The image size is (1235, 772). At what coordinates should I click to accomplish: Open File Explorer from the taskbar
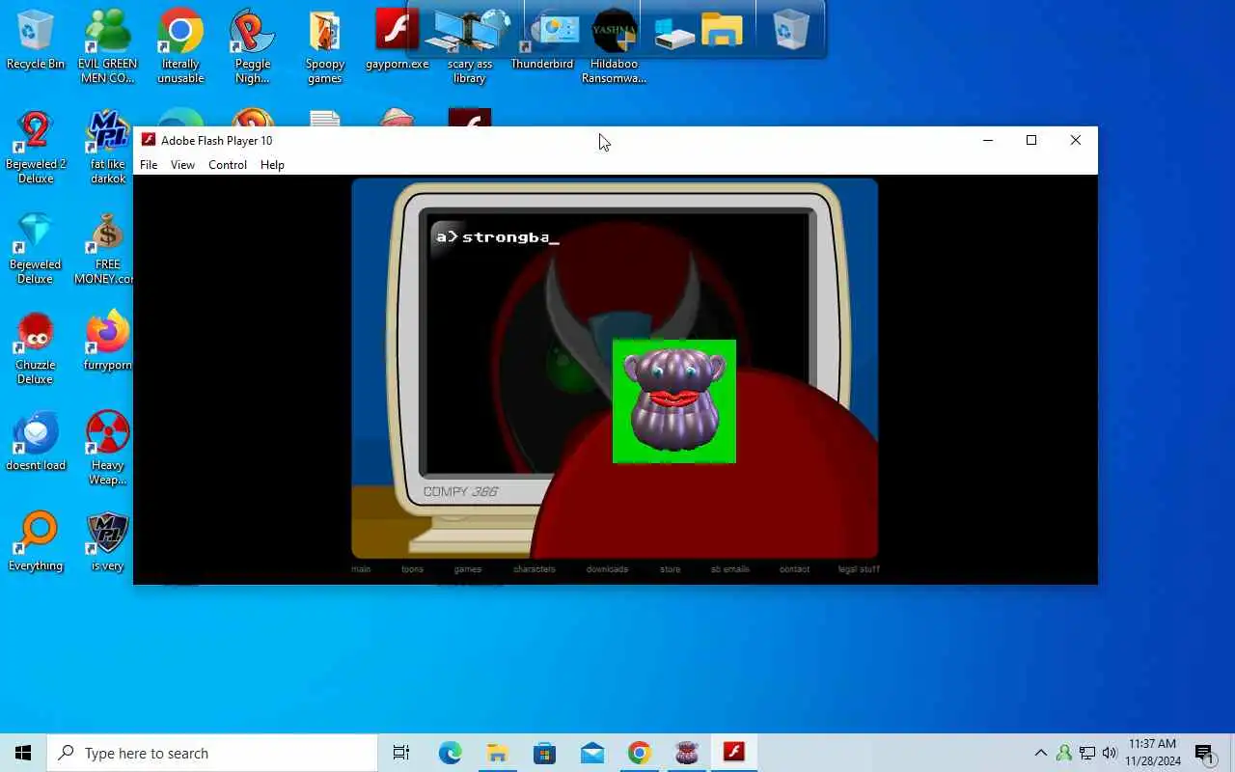tap(497, 753)
